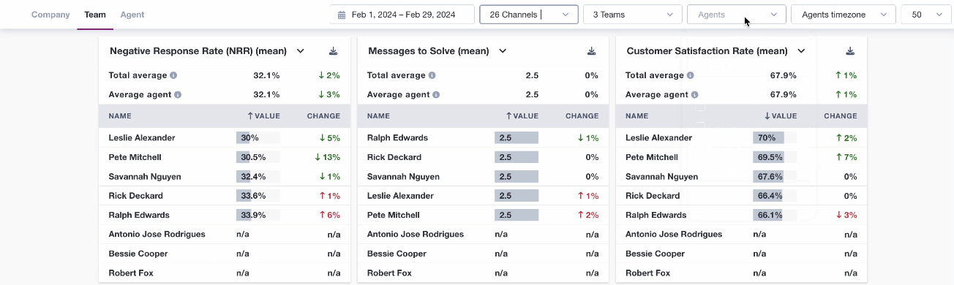
Task: Download the Messages to Solve card data
Action: (x=592, y=51)
